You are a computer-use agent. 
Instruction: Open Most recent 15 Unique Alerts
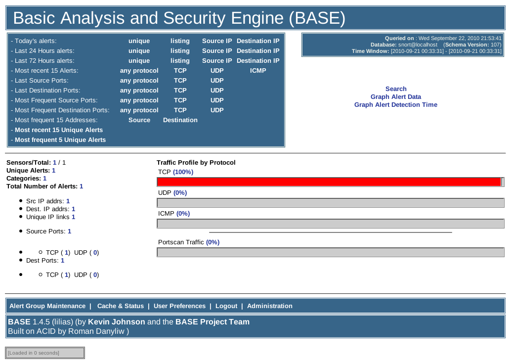pyautogui.click(x=59, y=130)
